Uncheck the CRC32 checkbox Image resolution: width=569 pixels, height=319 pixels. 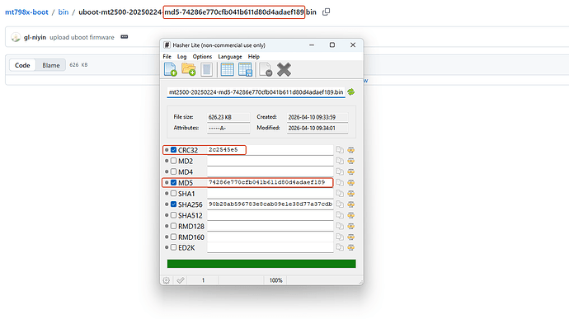173,150
